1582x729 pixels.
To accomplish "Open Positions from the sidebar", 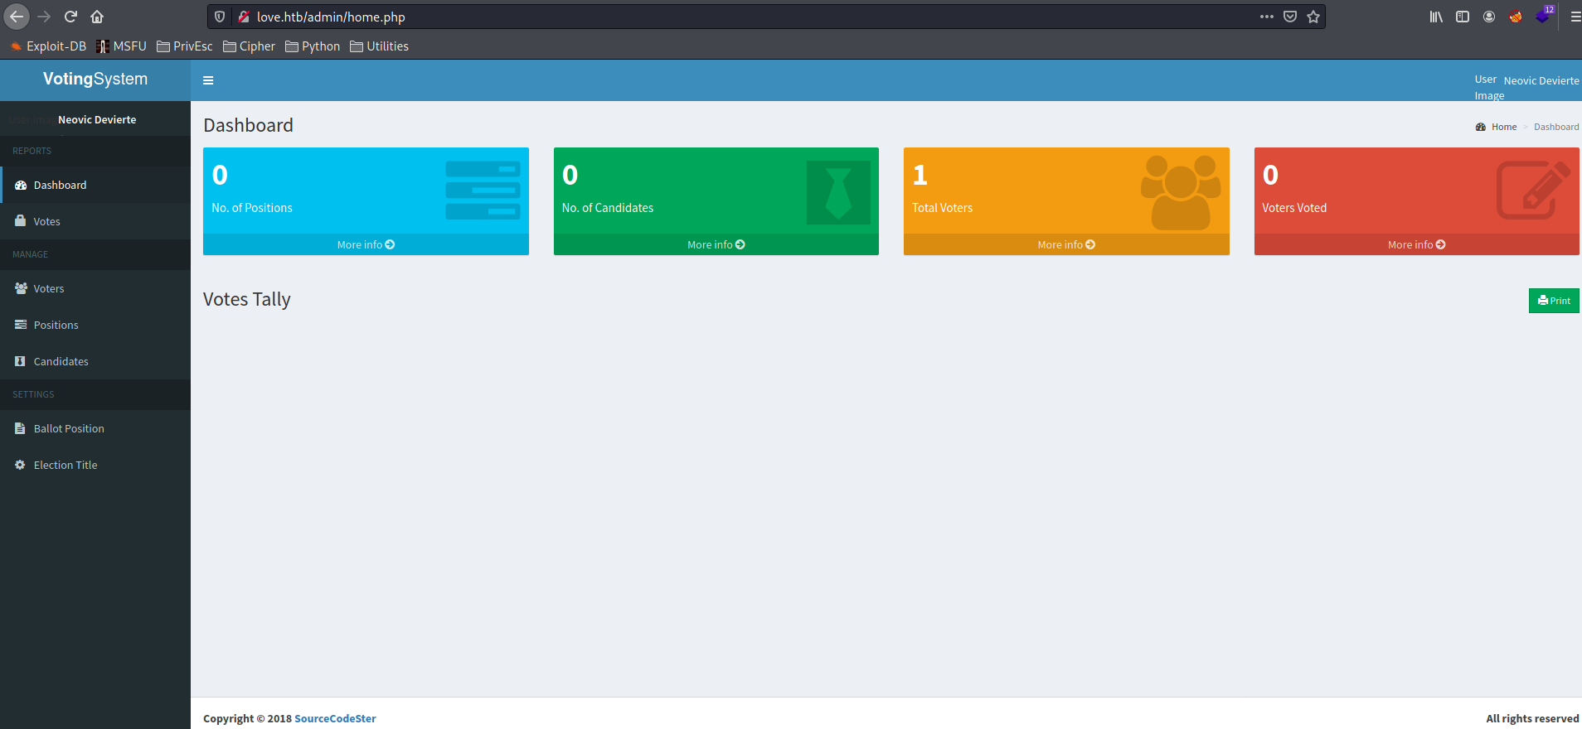I will [x=56, y=325].
